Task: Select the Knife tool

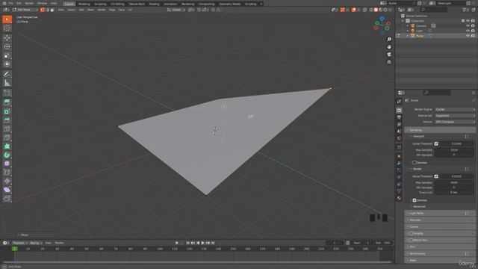Action: [7, 137]
